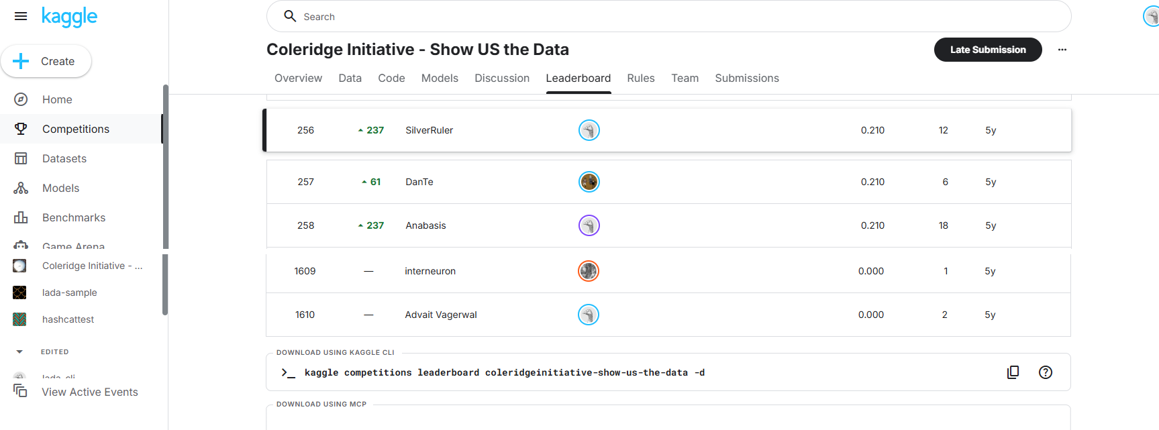Open the Anabasis team name

425,225
